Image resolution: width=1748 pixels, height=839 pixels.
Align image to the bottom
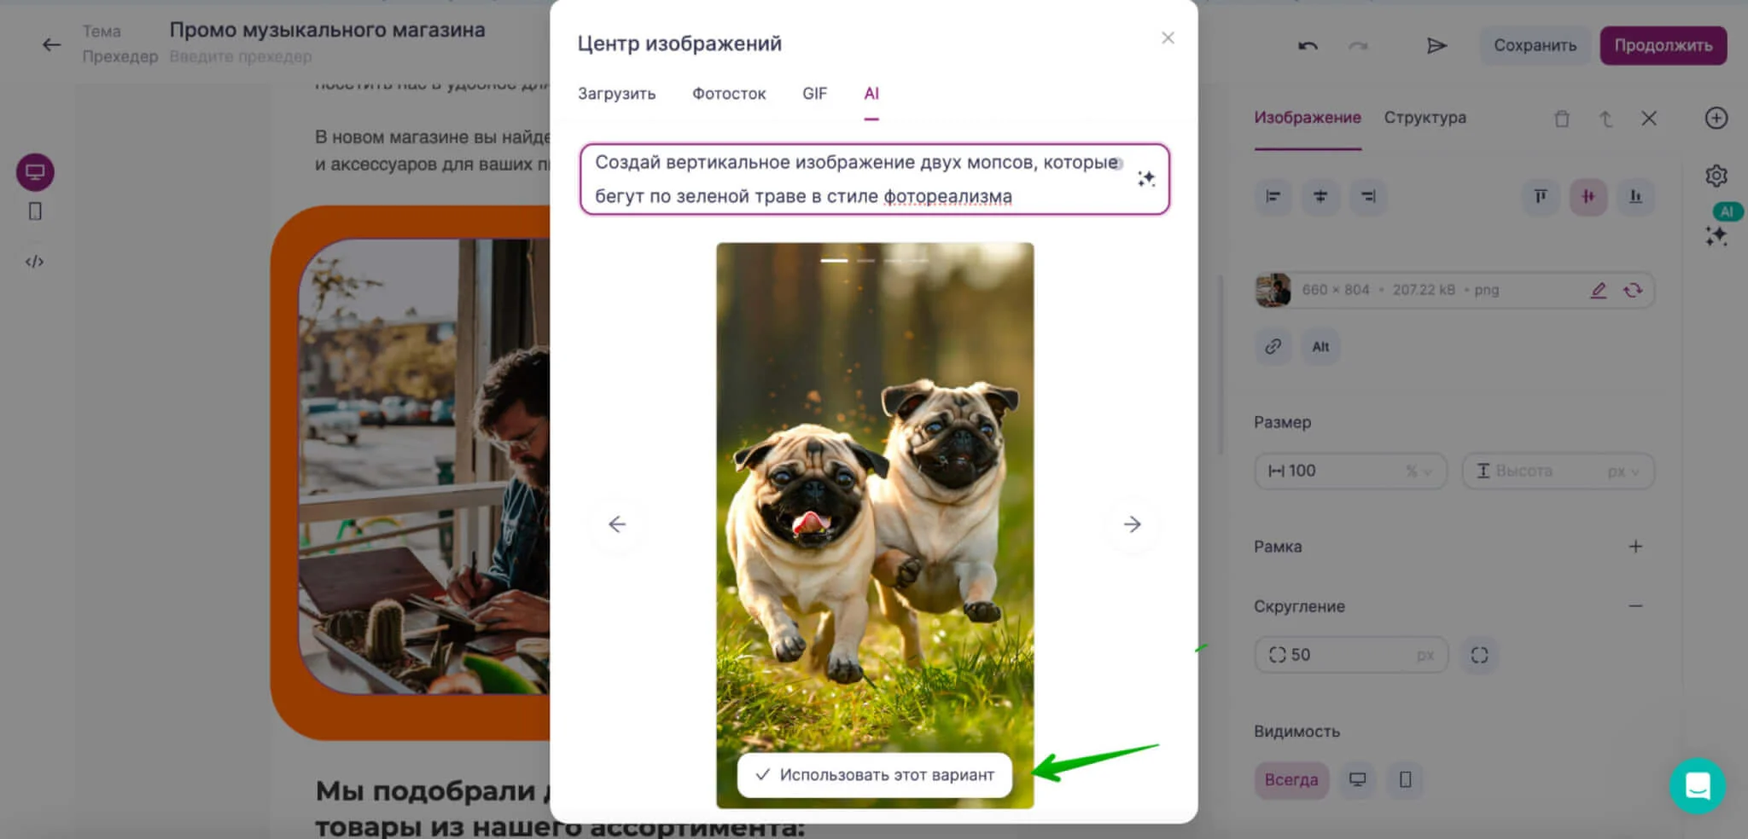(x=1636, y=197)
